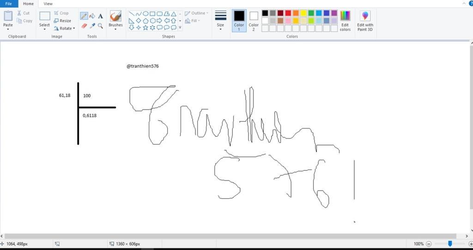Open the Brushes dropdown
Viewport: 473px width, 250px height.
point(115,29)
